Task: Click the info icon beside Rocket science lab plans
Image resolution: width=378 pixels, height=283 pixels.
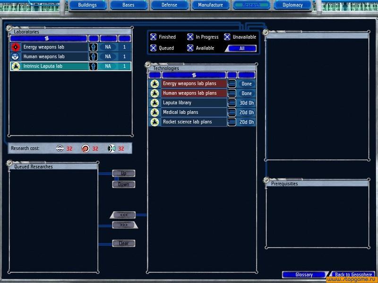Action: [x=232, y=122]
